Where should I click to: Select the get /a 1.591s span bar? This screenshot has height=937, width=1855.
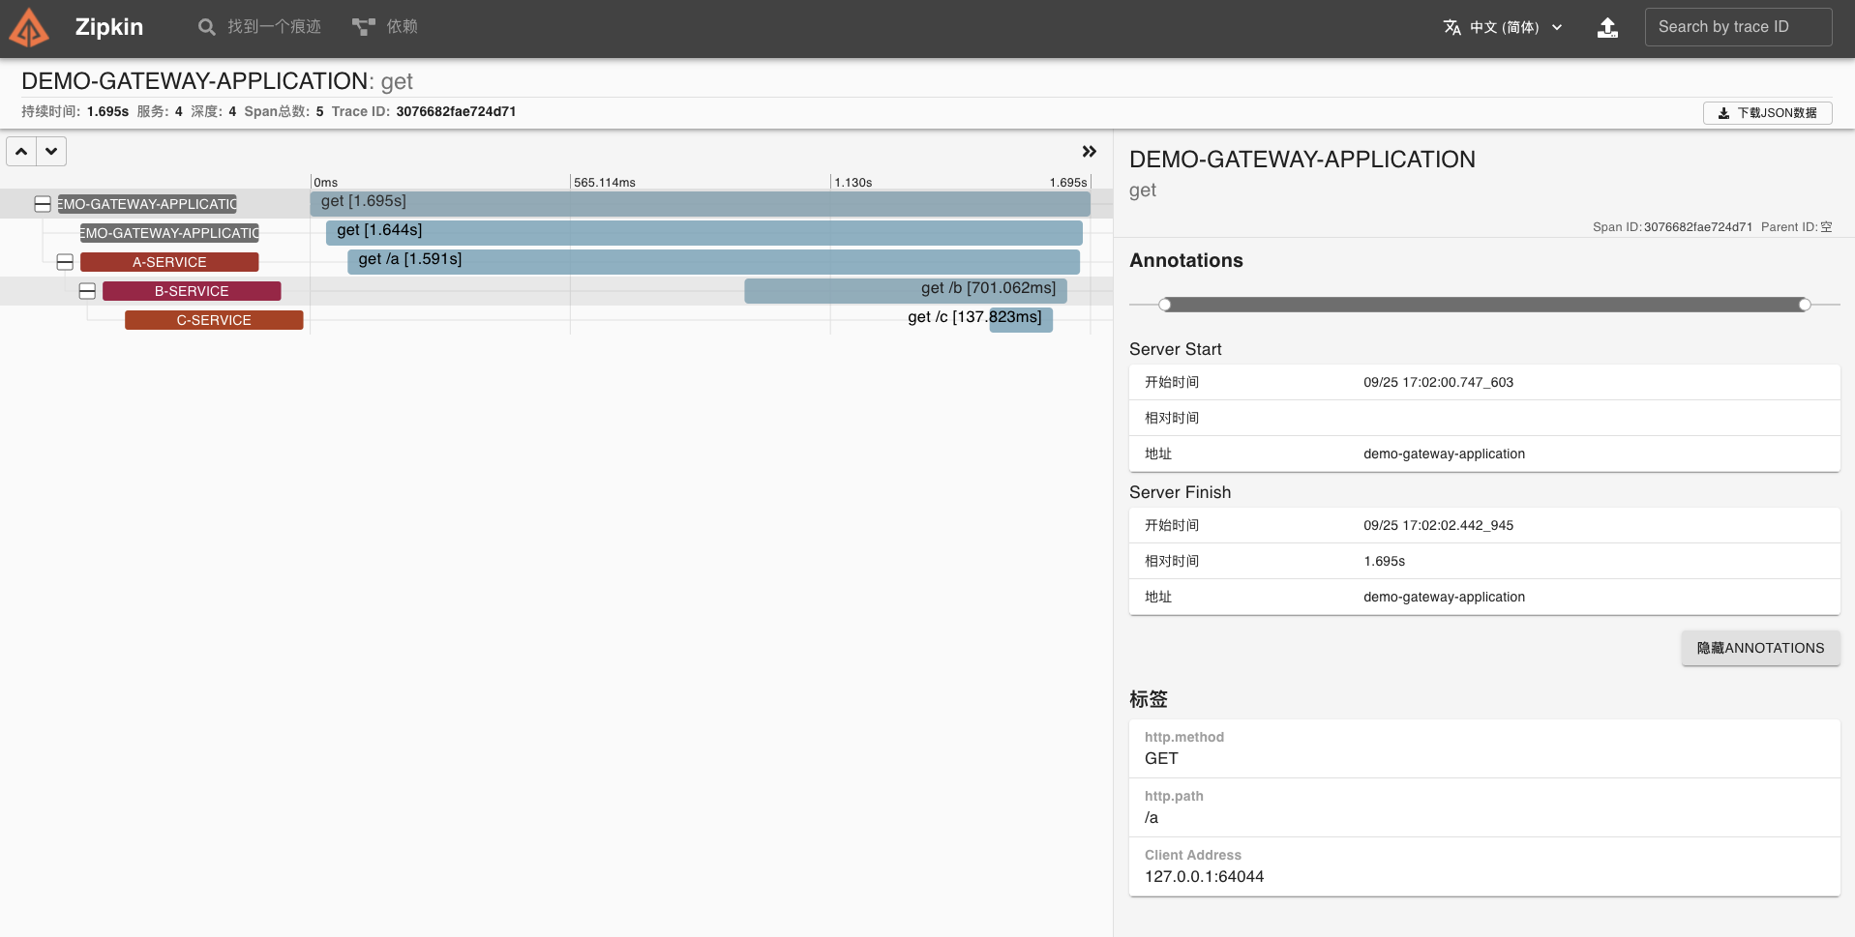713,262
